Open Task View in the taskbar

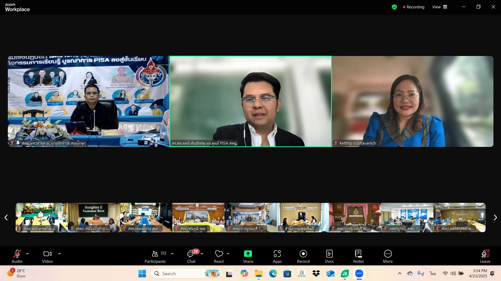(229, 273)
